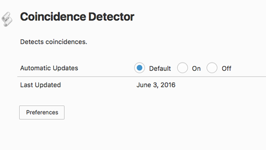Click the divider line under Automatic Updates
Screen dimensions: 266x150
pyautogui.click(x=142, y=77)
